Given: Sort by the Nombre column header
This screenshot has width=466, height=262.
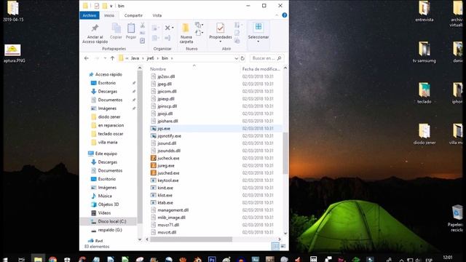Looking at the screenshot, I should click(x=158, y=69).
